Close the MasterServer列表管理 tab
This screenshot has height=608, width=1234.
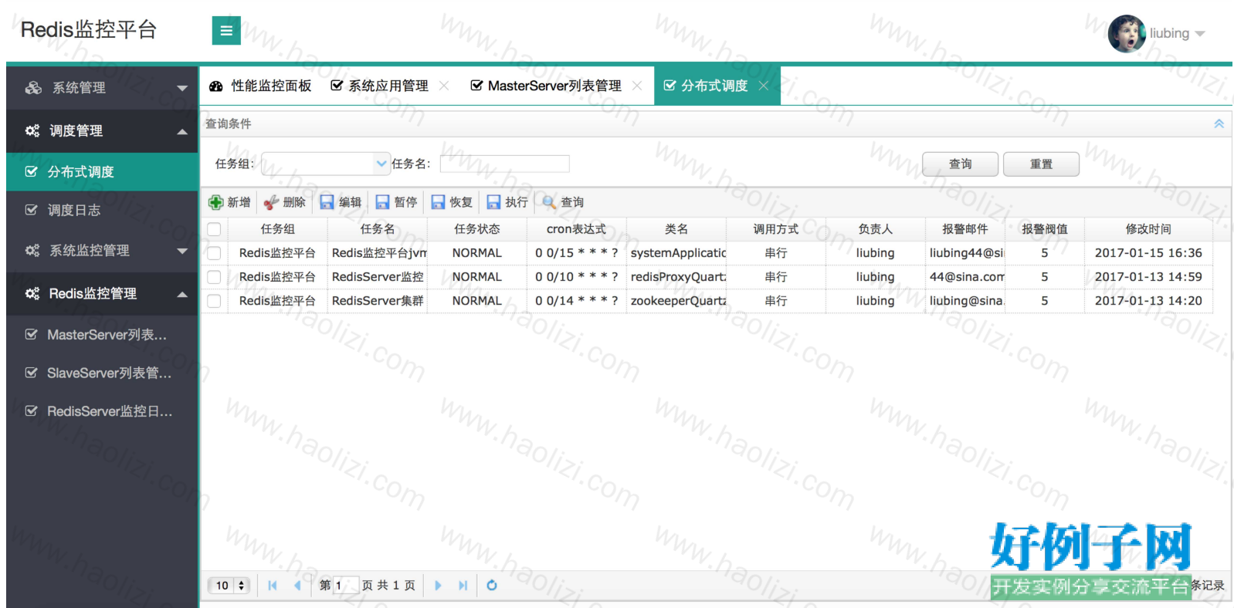point(637,86)
